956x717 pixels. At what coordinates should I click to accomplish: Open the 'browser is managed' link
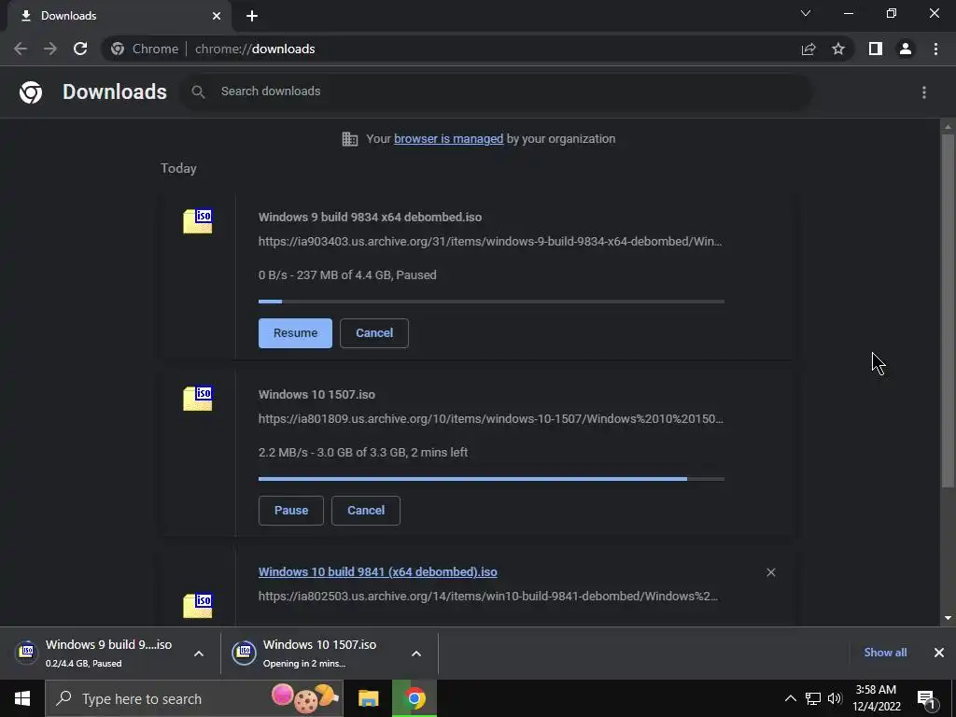click(x=449, y=138)
